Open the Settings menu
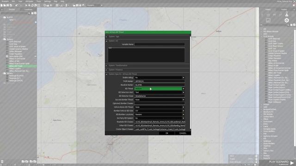The width and height of the screenshot is (296, 166). tap(48, 1)
